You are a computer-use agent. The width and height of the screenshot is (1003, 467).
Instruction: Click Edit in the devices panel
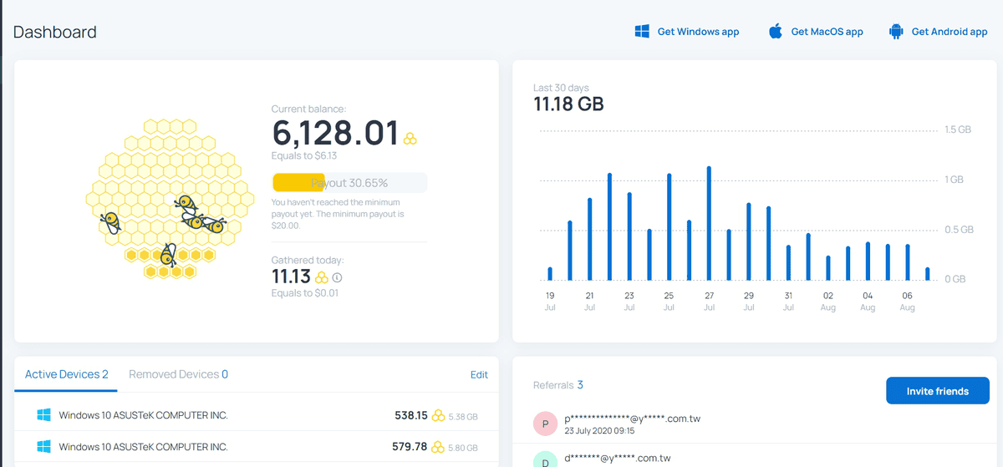click(x=479, y=375)
